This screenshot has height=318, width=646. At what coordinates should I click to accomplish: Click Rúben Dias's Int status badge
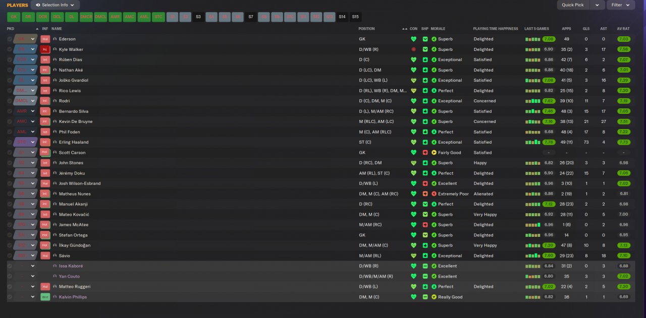[45, 59]
